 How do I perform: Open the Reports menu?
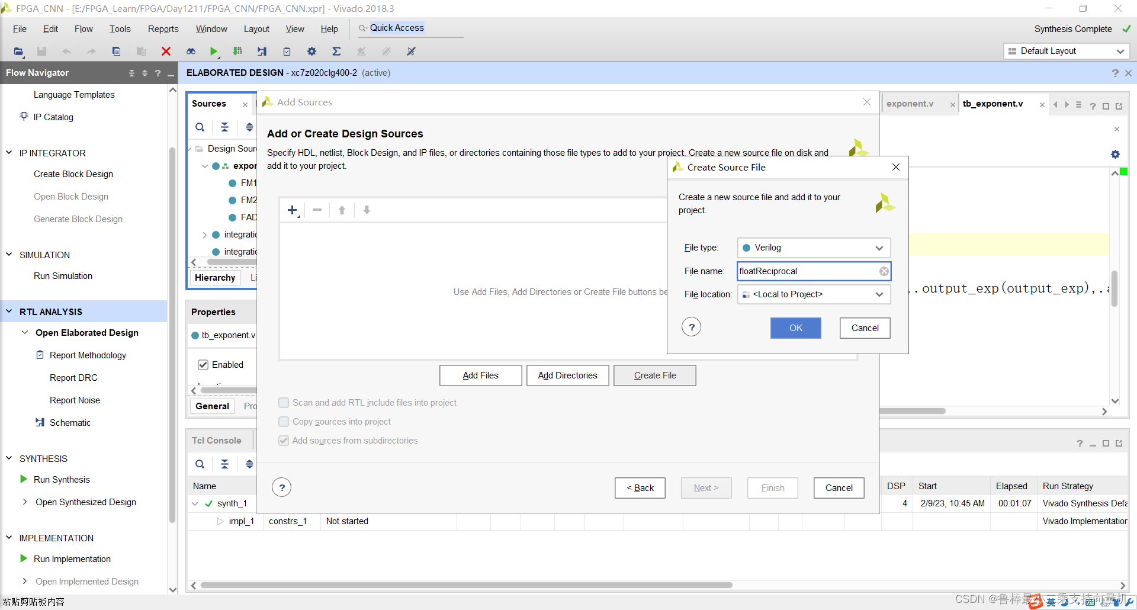163,29
